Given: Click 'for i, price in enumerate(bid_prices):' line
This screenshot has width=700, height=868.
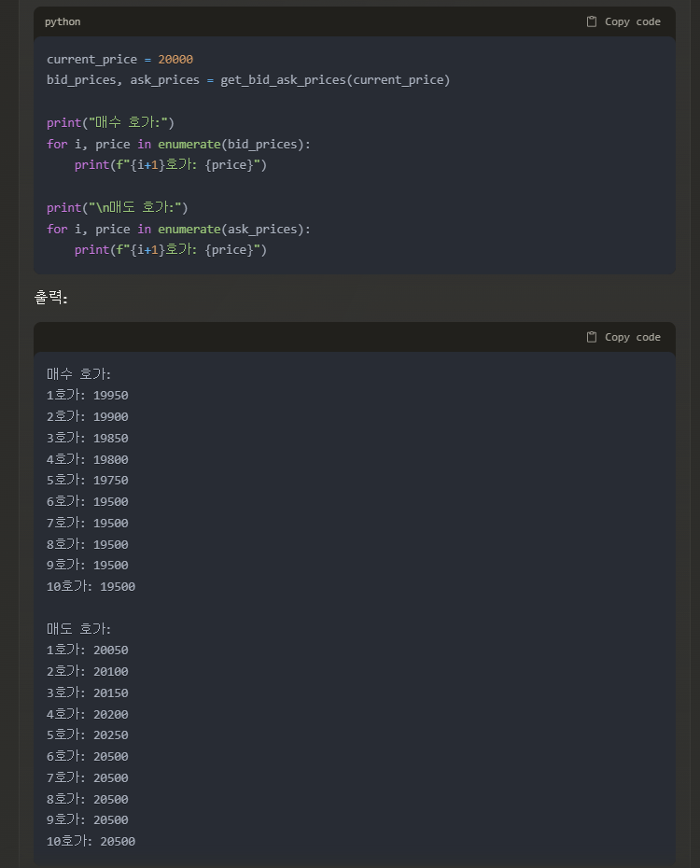Looking at the screenshot, I should coord(179,144).
